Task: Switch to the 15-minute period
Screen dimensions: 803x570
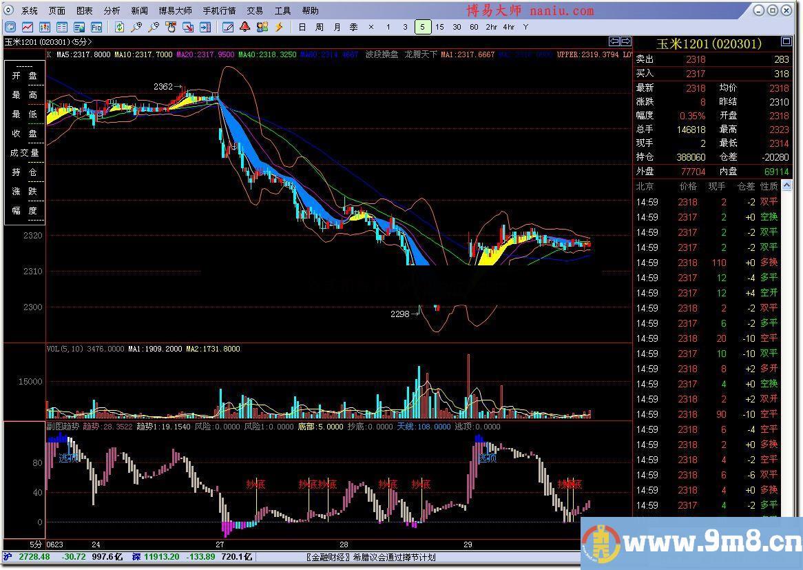Action: (x=439, y=27)
